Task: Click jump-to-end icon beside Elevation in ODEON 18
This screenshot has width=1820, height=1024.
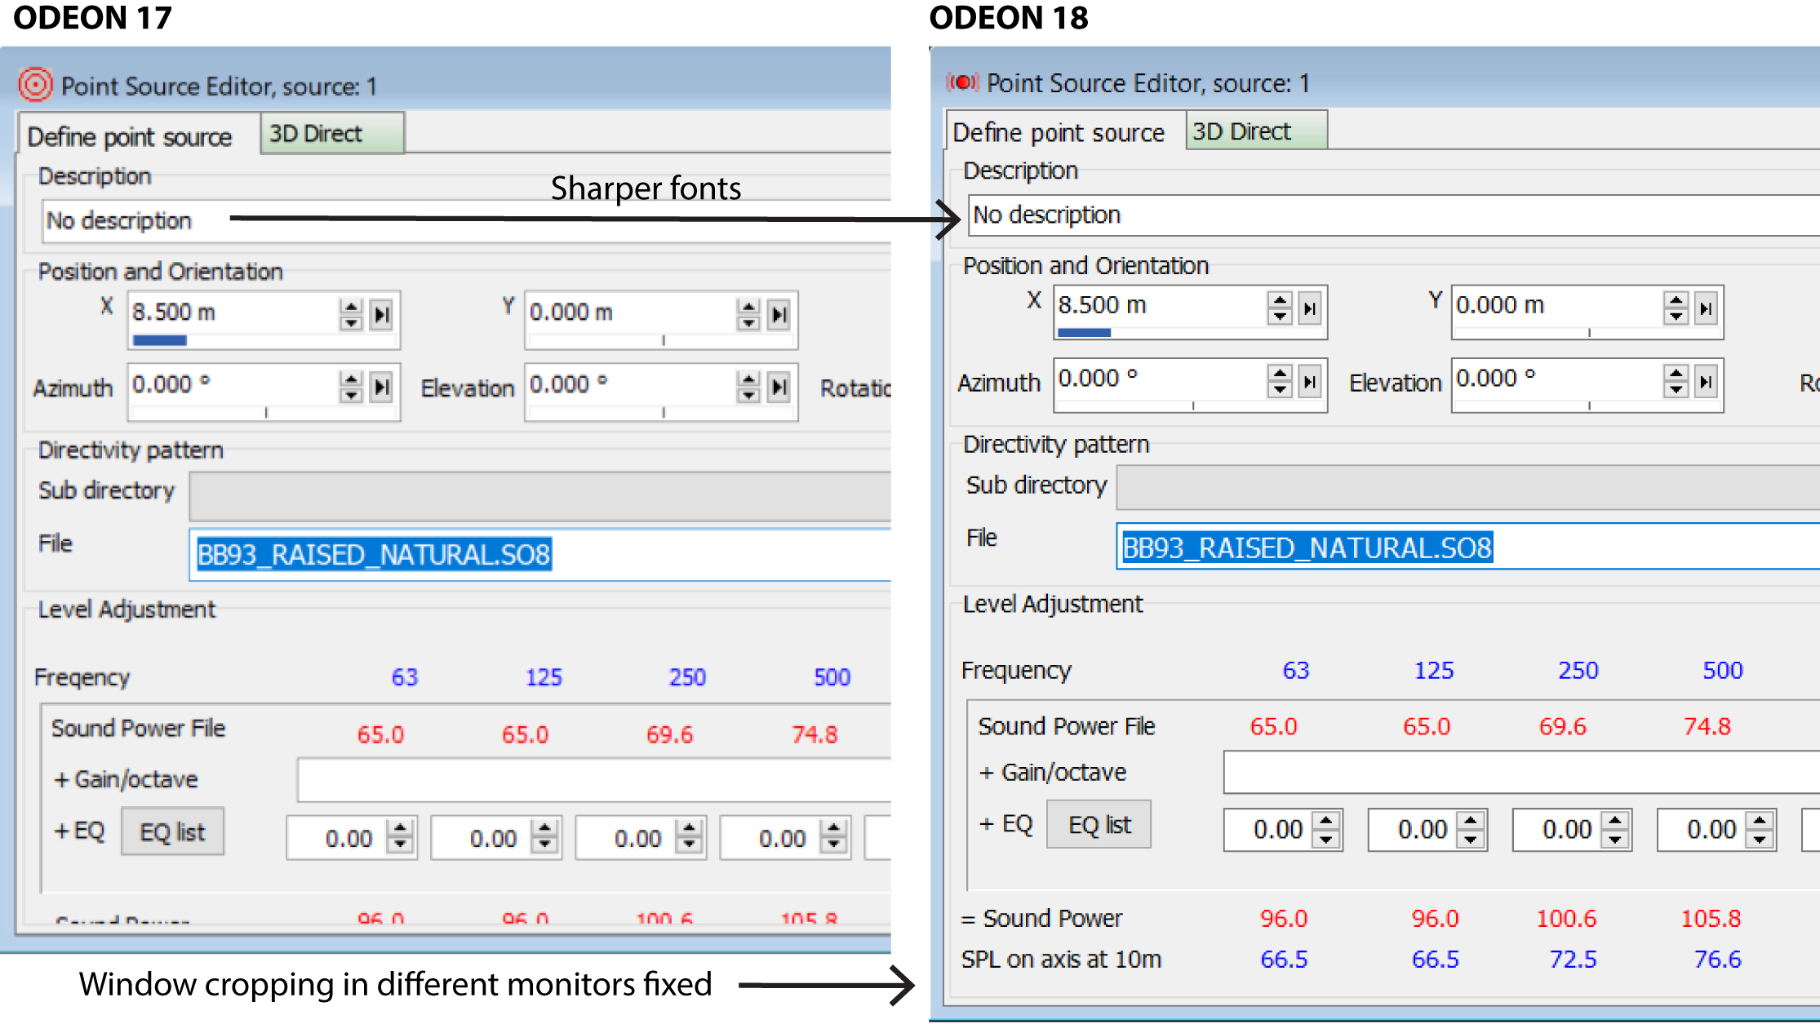Action: coord(1706,381)
